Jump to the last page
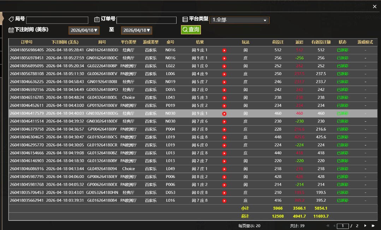This screenshot has height=230, width=381. [x=373, y=226]
